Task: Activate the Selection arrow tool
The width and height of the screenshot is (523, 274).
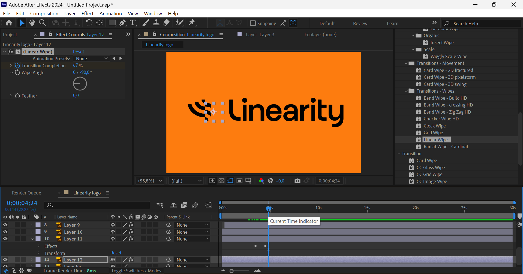Action: click(22, 23)
